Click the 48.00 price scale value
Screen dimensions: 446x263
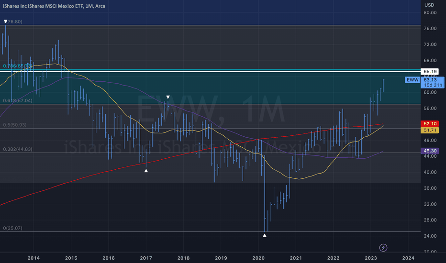click(430, 140)
